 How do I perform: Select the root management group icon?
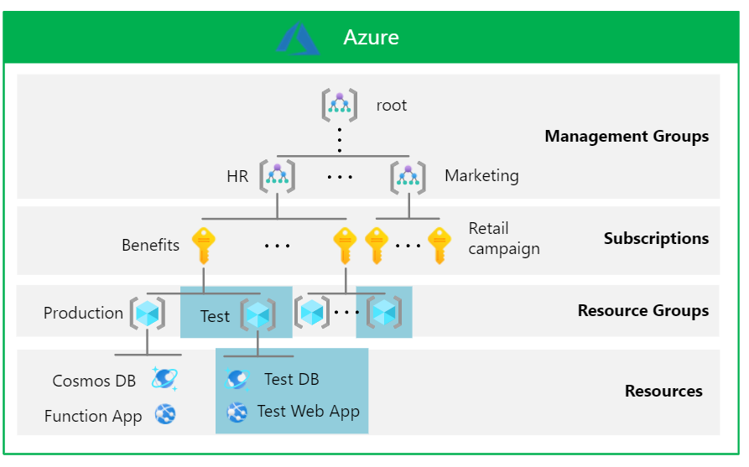(340, 106)
